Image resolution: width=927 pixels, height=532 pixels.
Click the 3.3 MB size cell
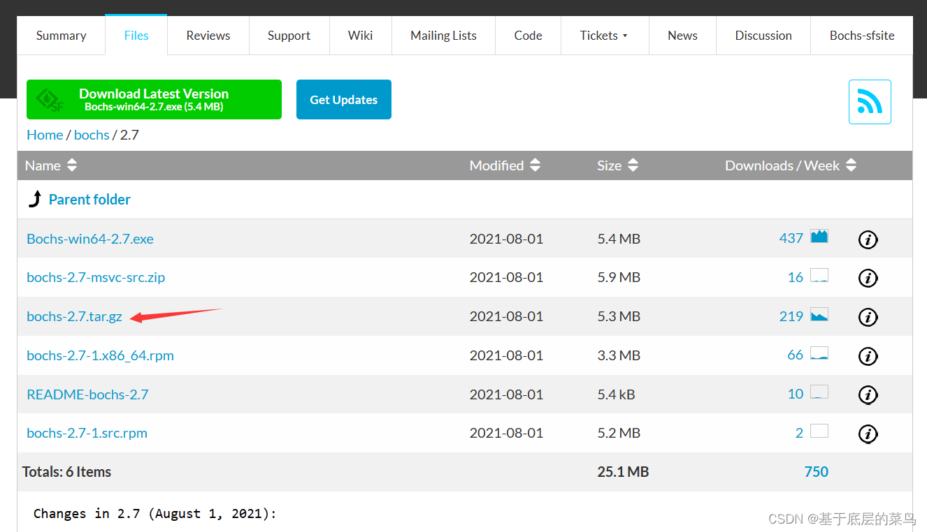tap(619, 355)
